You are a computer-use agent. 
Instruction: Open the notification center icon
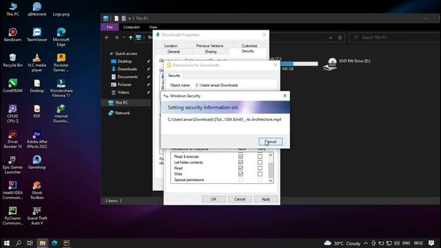point(431,243)
